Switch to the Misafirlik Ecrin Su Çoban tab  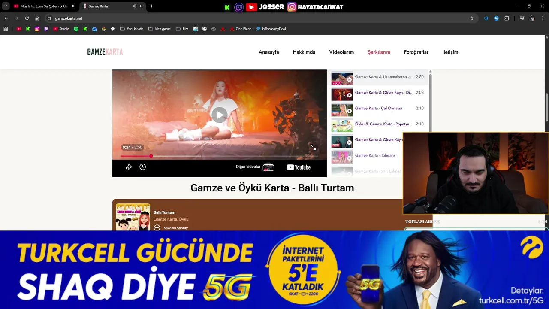[41, 6]
